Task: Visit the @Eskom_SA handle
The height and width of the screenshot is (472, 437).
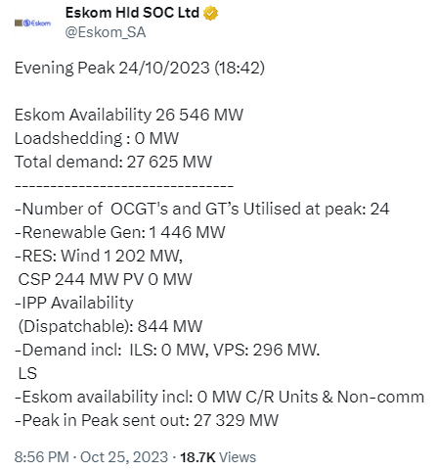Action: coord(106,32)
